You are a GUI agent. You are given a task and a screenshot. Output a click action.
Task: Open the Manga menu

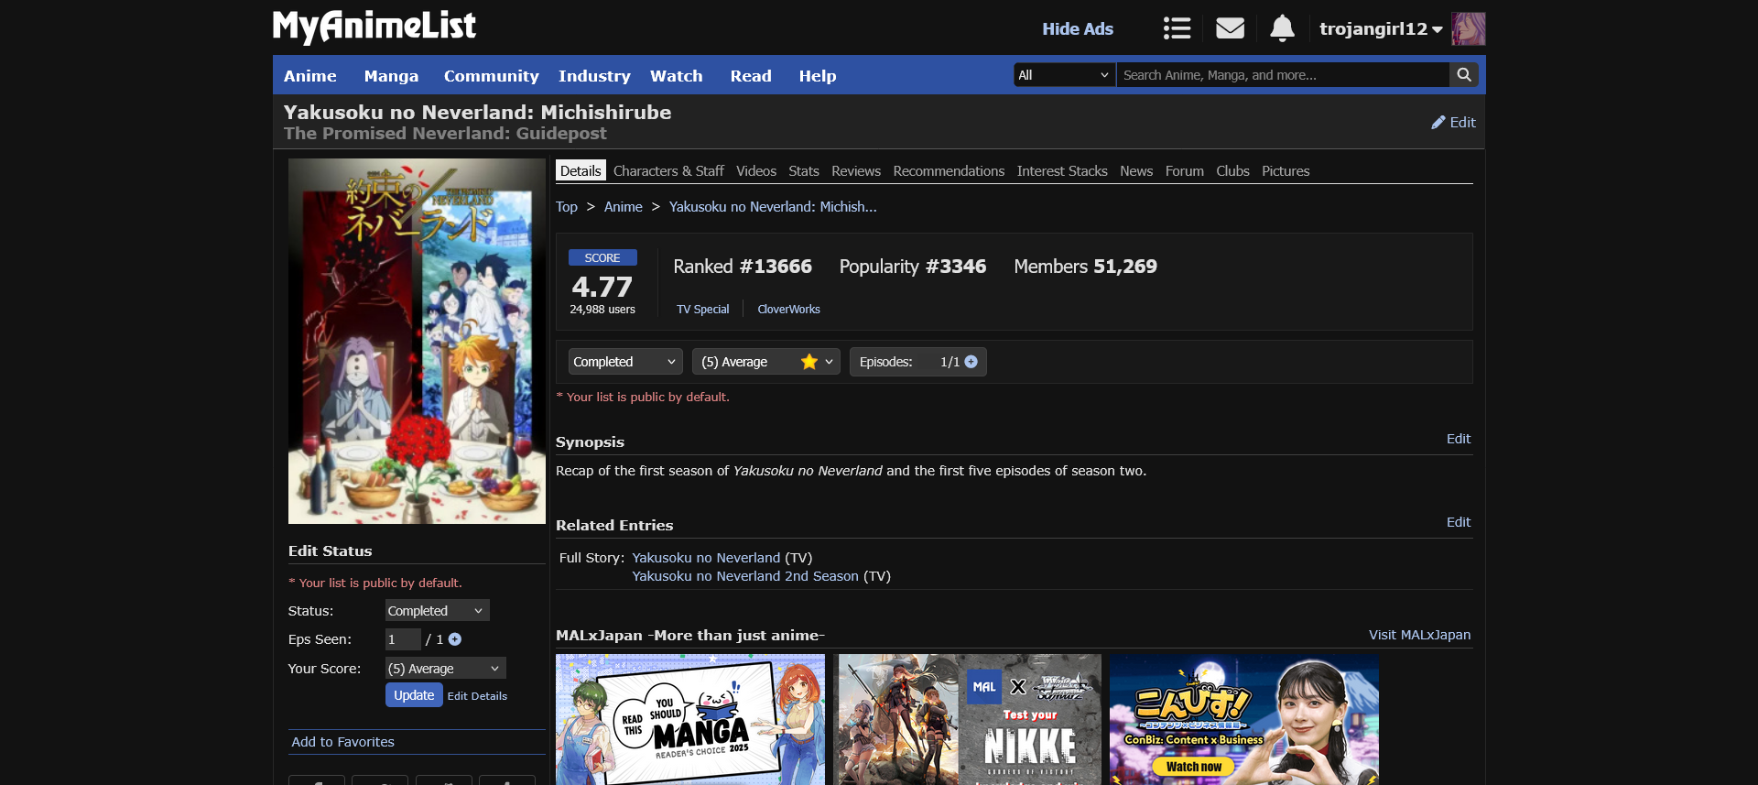(391, 76)
